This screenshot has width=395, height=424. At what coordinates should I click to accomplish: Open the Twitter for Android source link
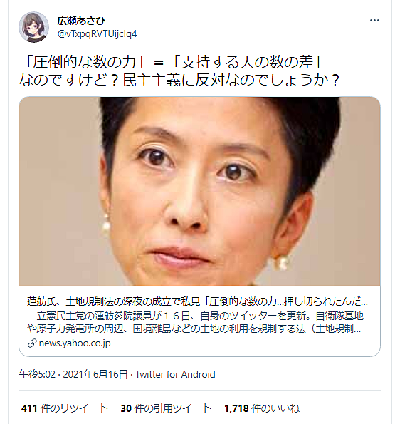pos(175,375)
